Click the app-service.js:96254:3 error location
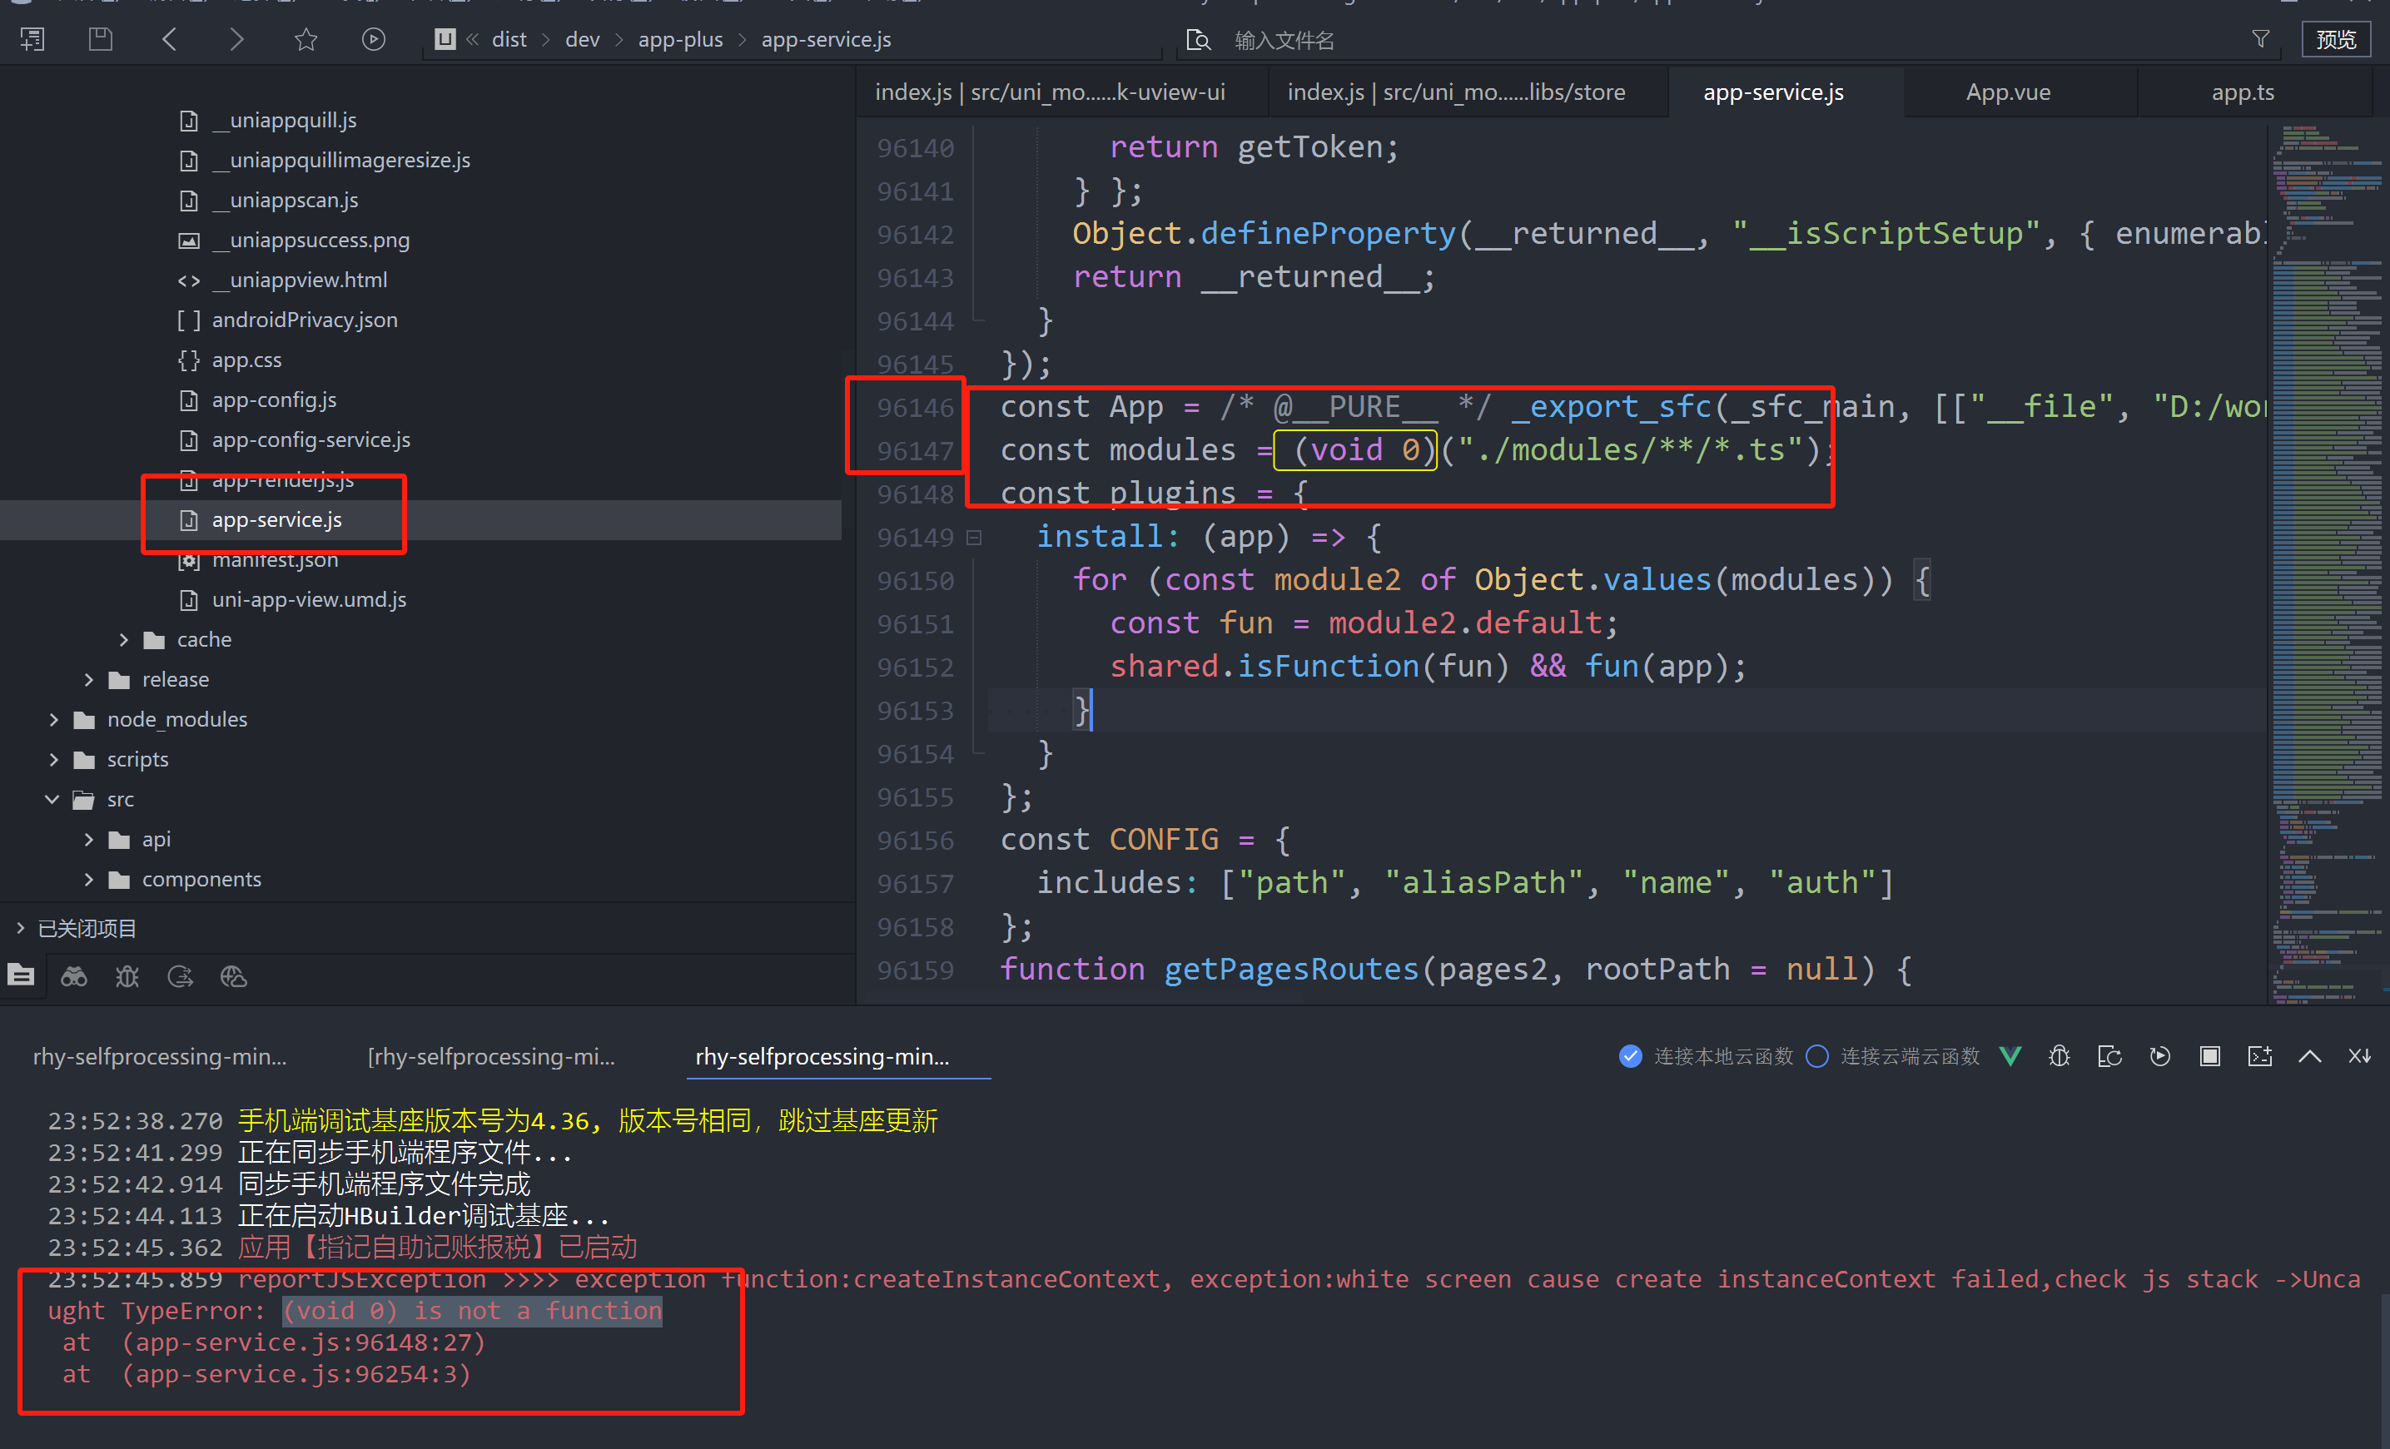2390x1449 pixels. click(x=296, y=1374)
